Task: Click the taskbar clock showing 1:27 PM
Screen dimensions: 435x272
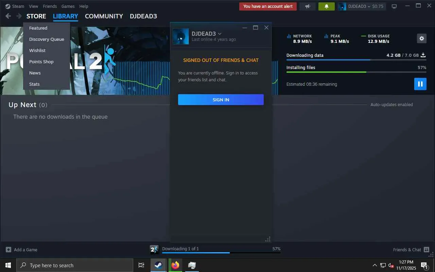Action: pos(406,265)
